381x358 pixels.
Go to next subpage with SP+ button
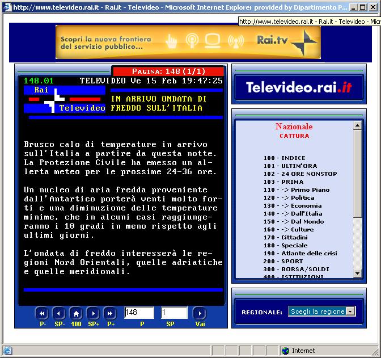[94, 313]
